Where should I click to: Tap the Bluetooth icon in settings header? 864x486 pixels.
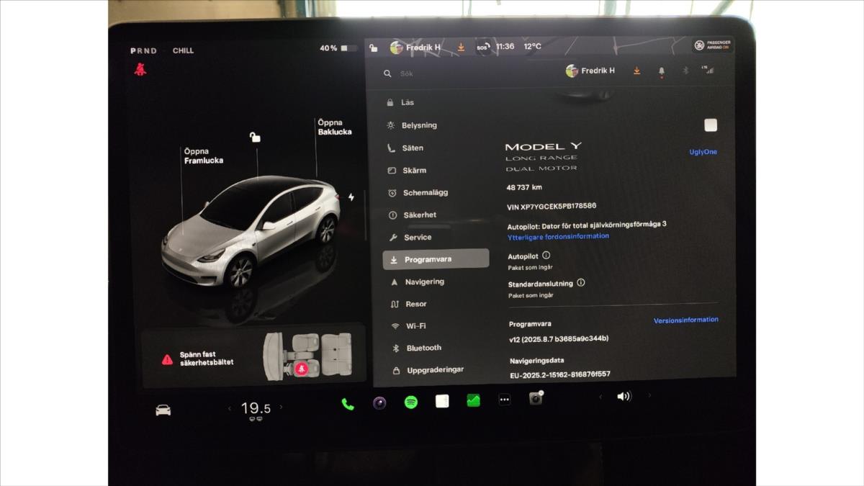coord(685,71)
